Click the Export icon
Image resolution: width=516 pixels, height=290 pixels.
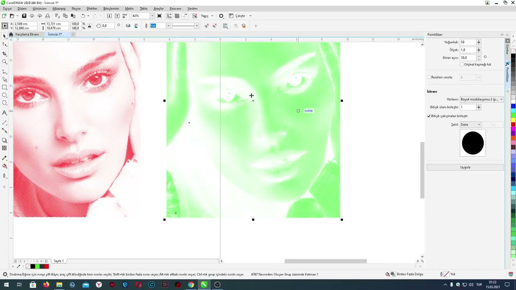coord(117,16)
